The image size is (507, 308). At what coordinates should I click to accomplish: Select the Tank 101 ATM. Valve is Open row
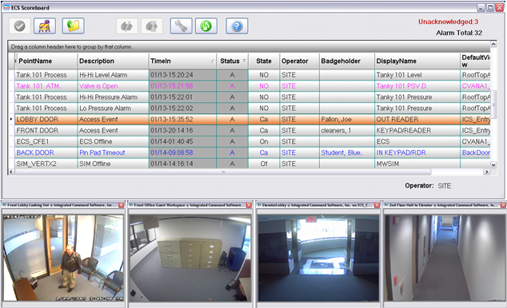click(x=252, y=86)
